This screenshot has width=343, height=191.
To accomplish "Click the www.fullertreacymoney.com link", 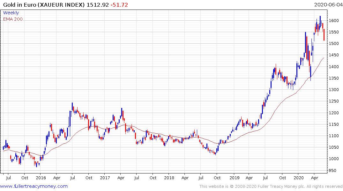I will (x=34, y=186).
